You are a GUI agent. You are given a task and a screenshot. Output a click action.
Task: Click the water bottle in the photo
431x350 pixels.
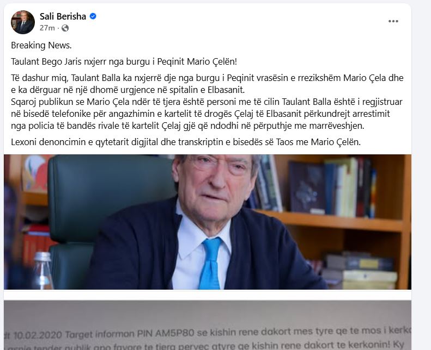pos(43,271)
